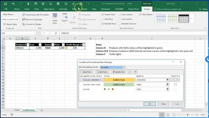
Task: Uncheck the Header Row checkbox
Action: click(103, 14)
